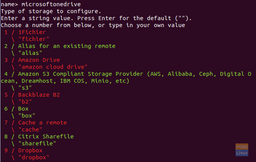
Task: Select the "alias" quoted string
Action: pos(30,53)
